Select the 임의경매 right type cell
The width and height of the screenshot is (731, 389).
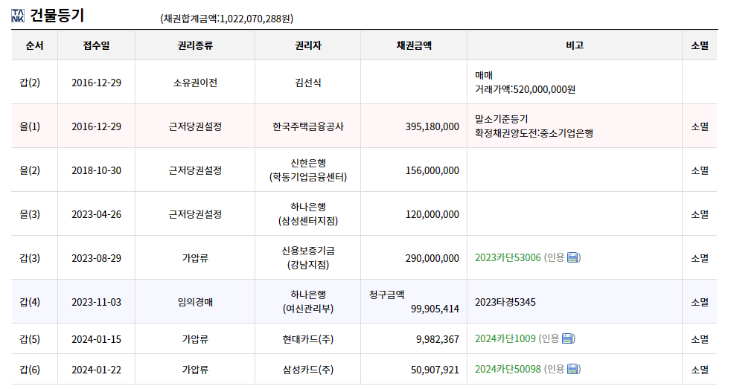(195, 302)
